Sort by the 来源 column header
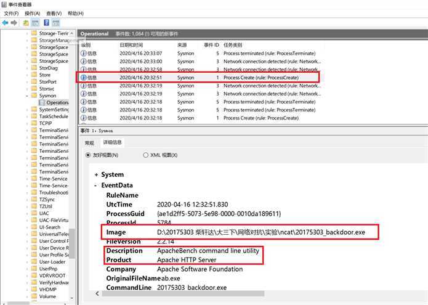 182,45
